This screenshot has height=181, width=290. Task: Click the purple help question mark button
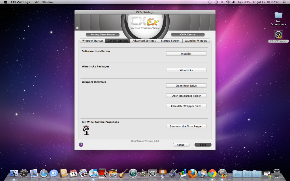[81, 145]
